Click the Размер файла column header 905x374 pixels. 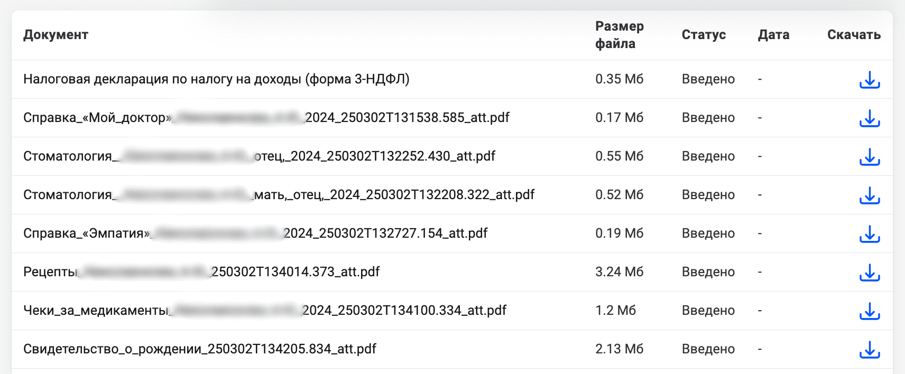coord(620,35)
